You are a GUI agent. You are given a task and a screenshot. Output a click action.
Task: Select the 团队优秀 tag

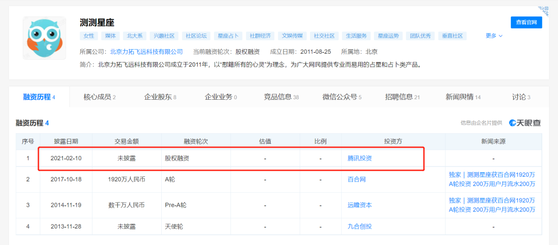[x=420, y=36]
